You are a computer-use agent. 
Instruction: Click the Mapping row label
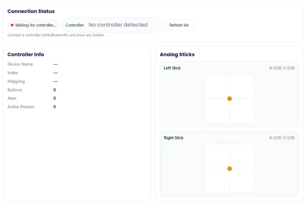[x=16, y=81]
